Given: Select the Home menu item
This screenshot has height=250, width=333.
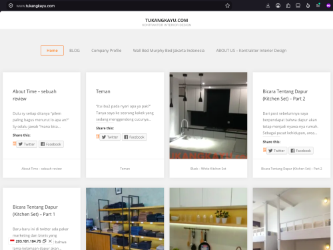Looking at the screenshot, I should [52, 51].
